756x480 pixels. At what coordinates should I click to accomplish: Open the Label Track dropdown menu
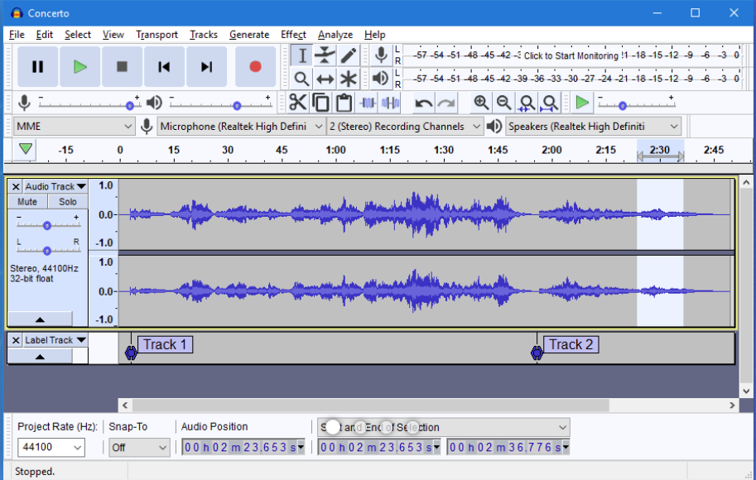click(x=55, y=340)
